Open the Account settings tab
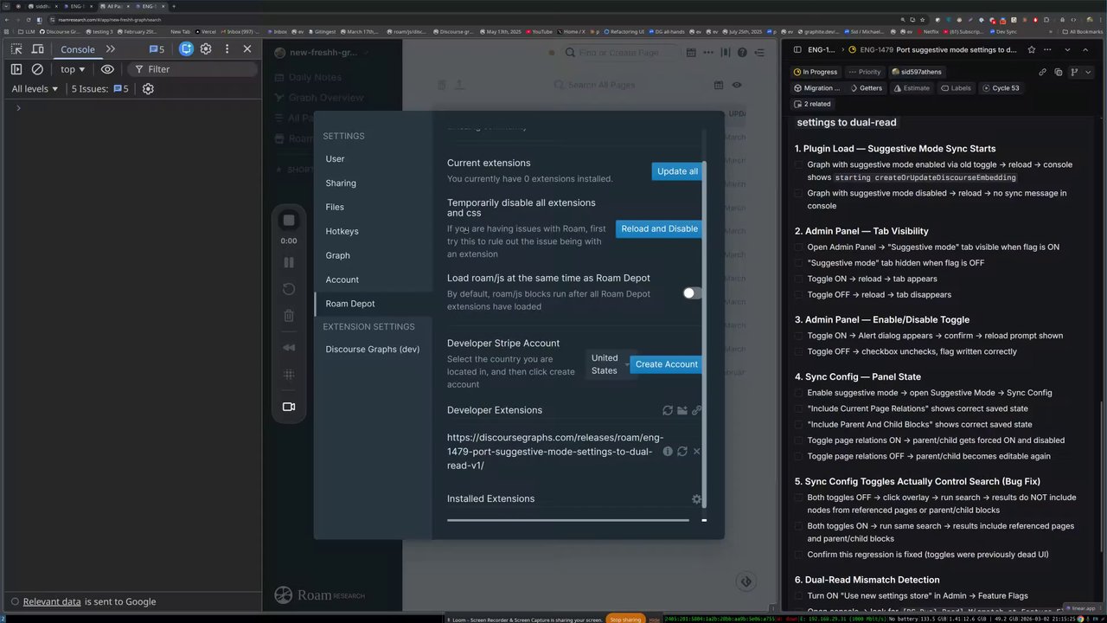 coord(342,280)
